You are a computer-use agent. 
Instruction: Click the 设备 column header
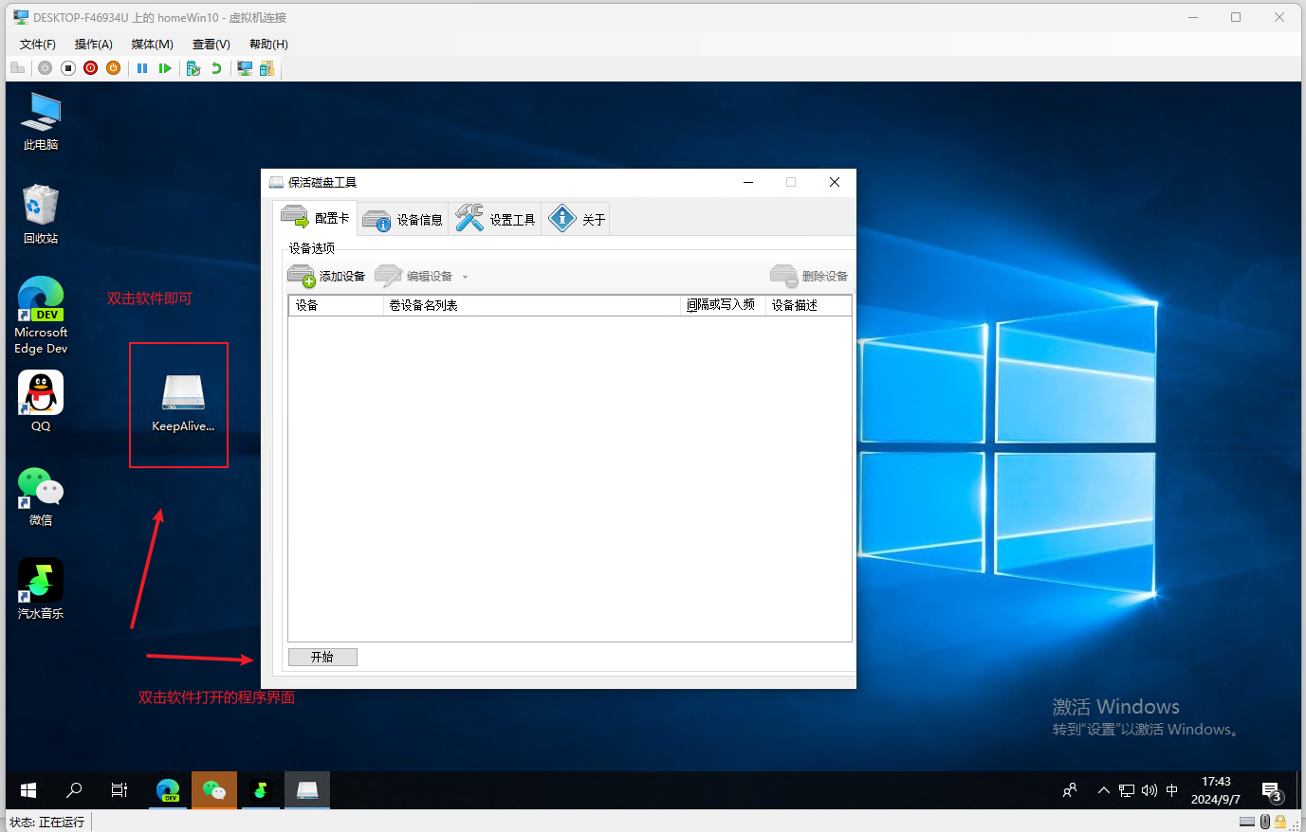(336, 305)
